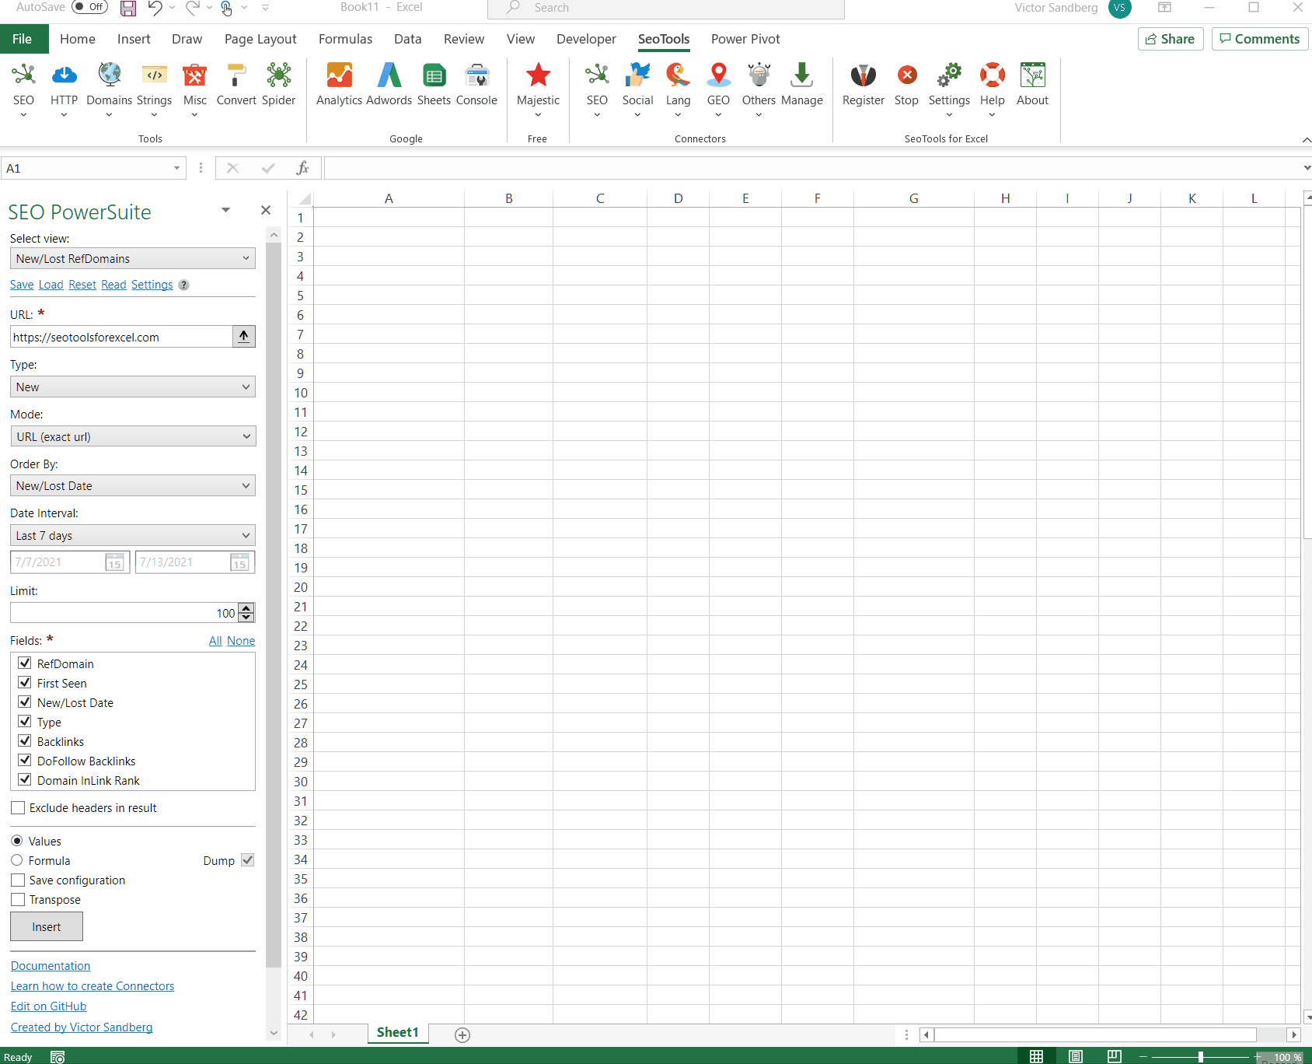Viewport: 1312px width, 1064px height.
Task: Open SEO PowerSuite pane options arrow
Action: click(225, 210)
